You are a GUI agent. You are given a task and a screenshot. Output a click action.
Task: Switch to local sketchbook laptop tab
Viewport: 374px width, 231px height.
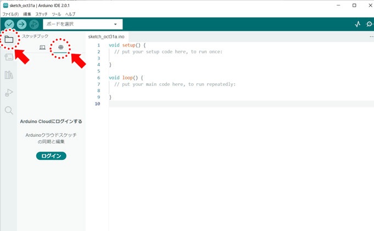[x=42, y=48]
